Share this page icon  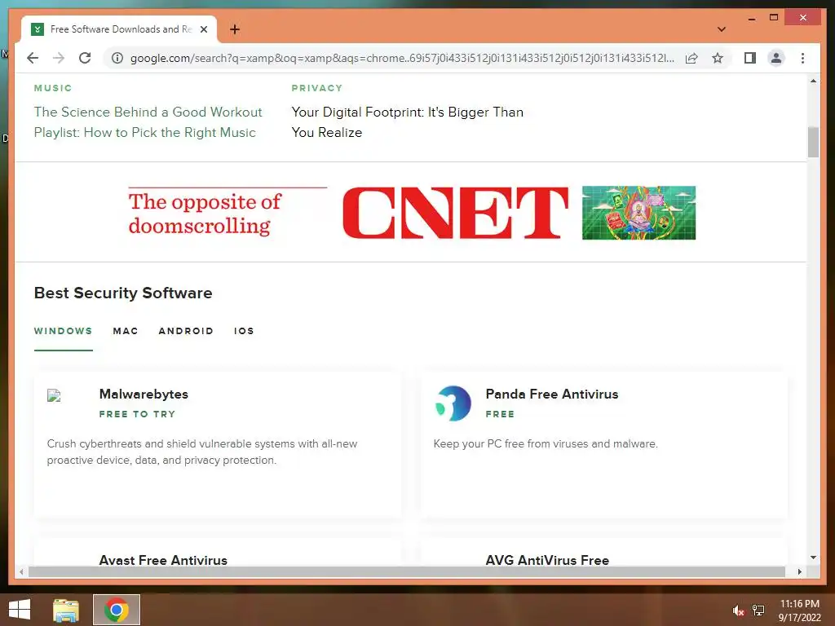point(691,58)
